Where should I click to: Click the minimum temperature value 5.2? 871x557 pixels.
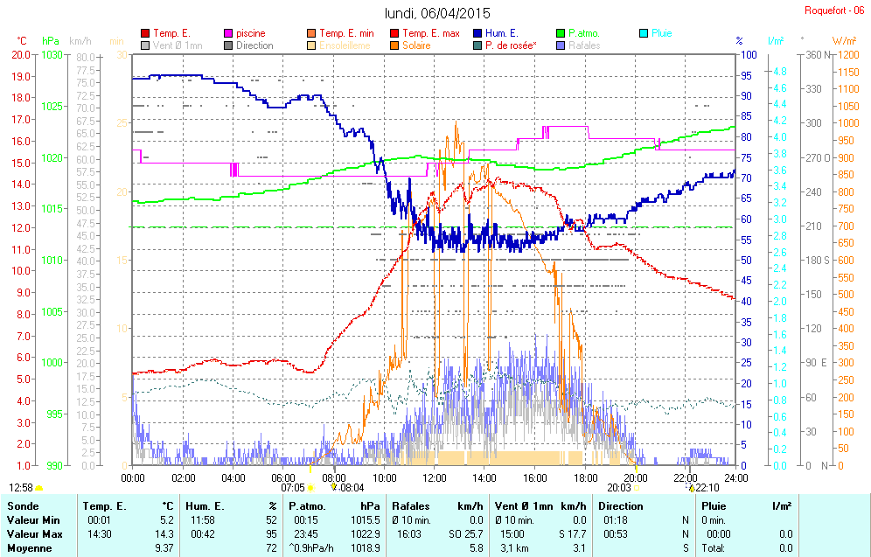coord(167,520)
